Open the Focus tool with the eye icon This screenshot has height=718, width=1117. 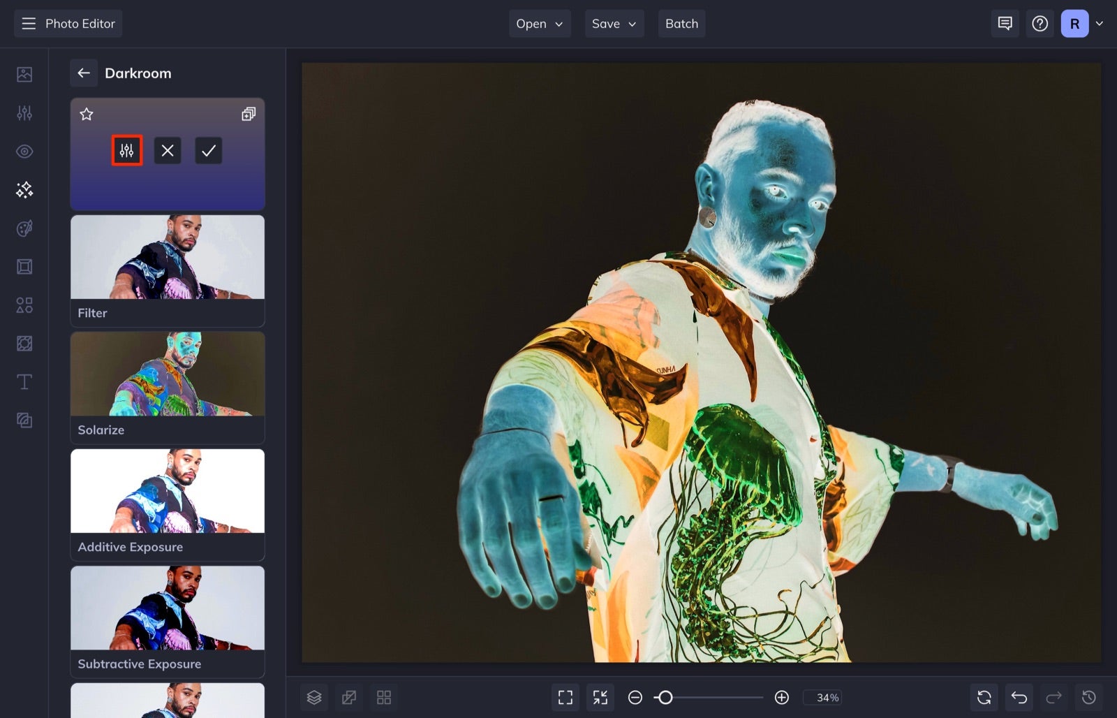[x=24, y=151]
